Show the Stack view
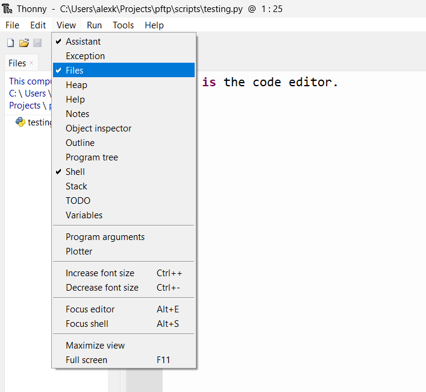This screenshot has height=392, width=426. click(124, 186)
